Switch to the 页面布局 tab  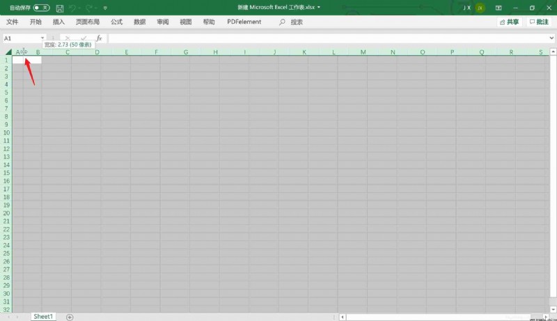pos(88,22)
